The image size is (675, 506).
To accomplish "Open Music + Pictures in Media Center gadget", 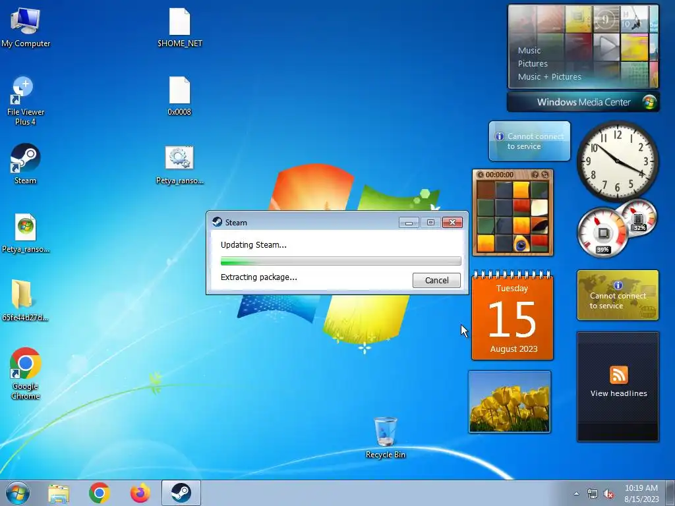I will point(549,76).
